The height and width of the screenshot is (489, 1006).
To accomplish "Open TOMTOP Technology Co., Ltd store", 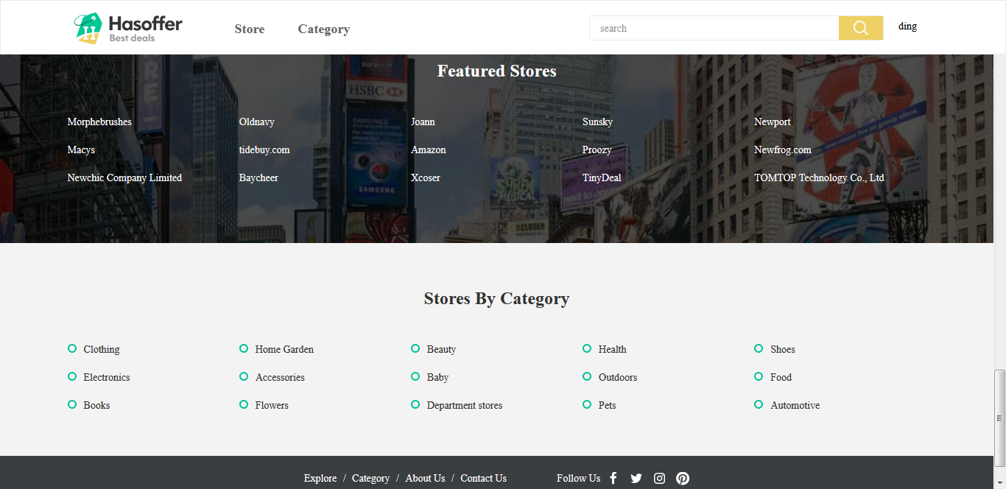I will pos(819,177).
